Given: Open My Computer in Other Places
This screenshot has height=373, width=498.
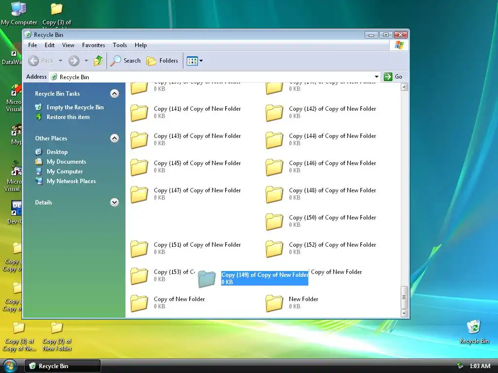Looking at the screenshot, I should pos(65,171).
